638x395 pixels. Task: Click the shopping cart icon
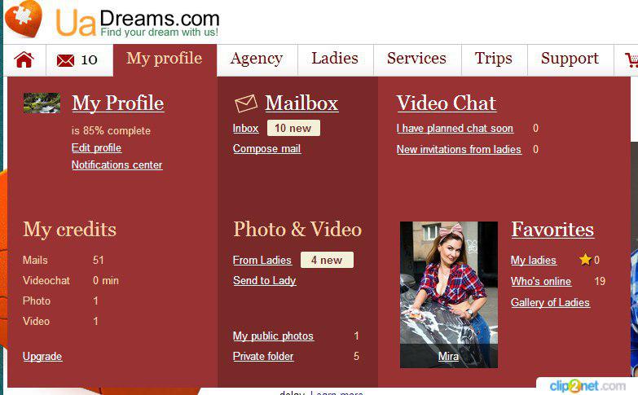pyautogui.click(x=631, y=60)
